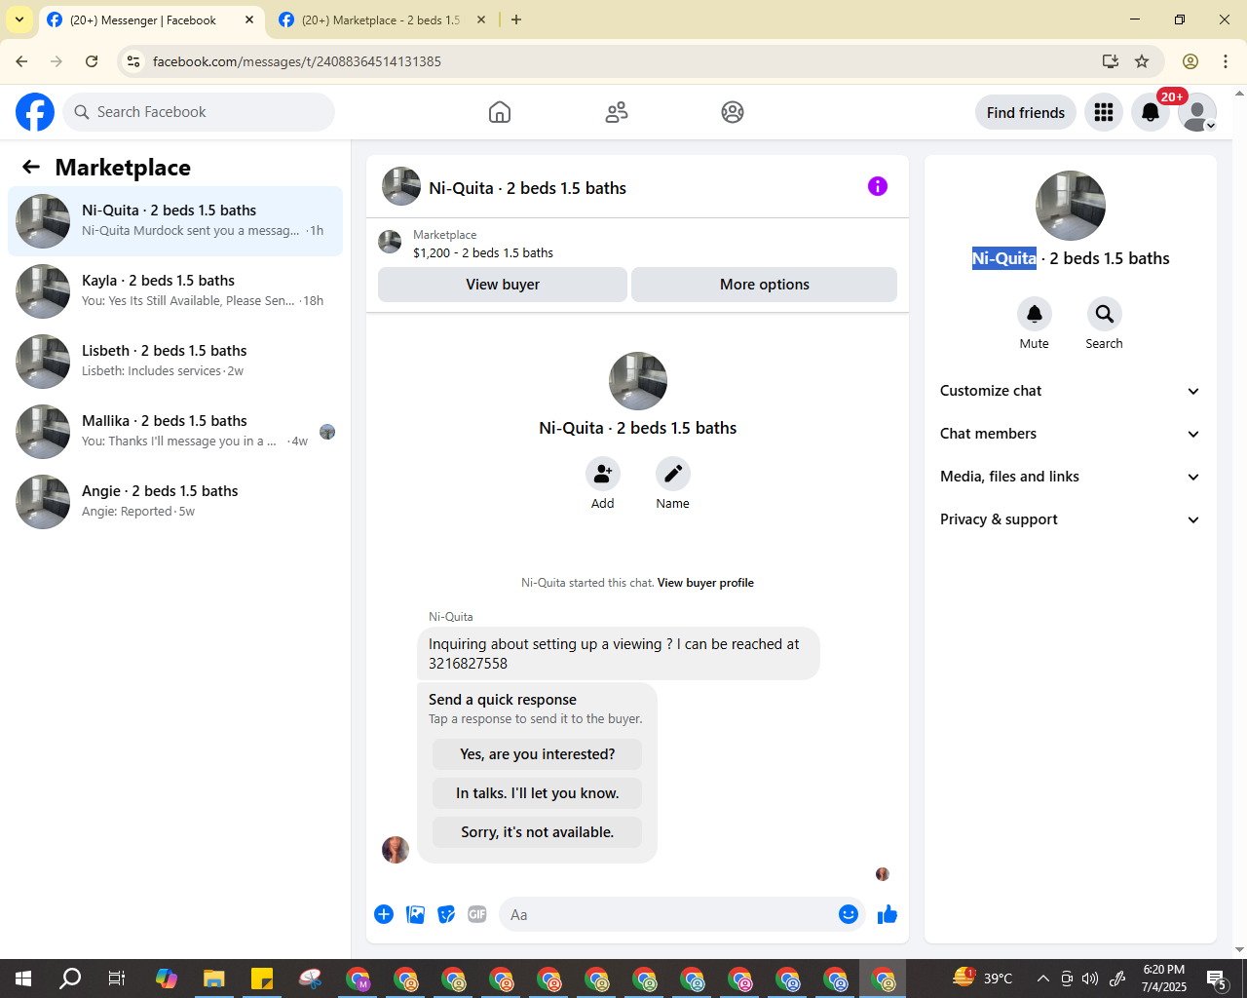Edit the chat Name with pencil icon
This screenshot has height=998, width=1247.
[673, 474]
